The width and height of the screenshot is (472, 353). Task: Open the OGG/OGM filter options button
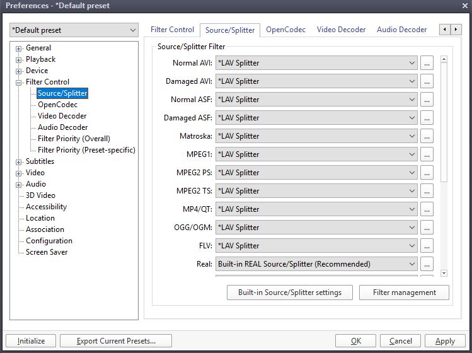click(427, 228)
